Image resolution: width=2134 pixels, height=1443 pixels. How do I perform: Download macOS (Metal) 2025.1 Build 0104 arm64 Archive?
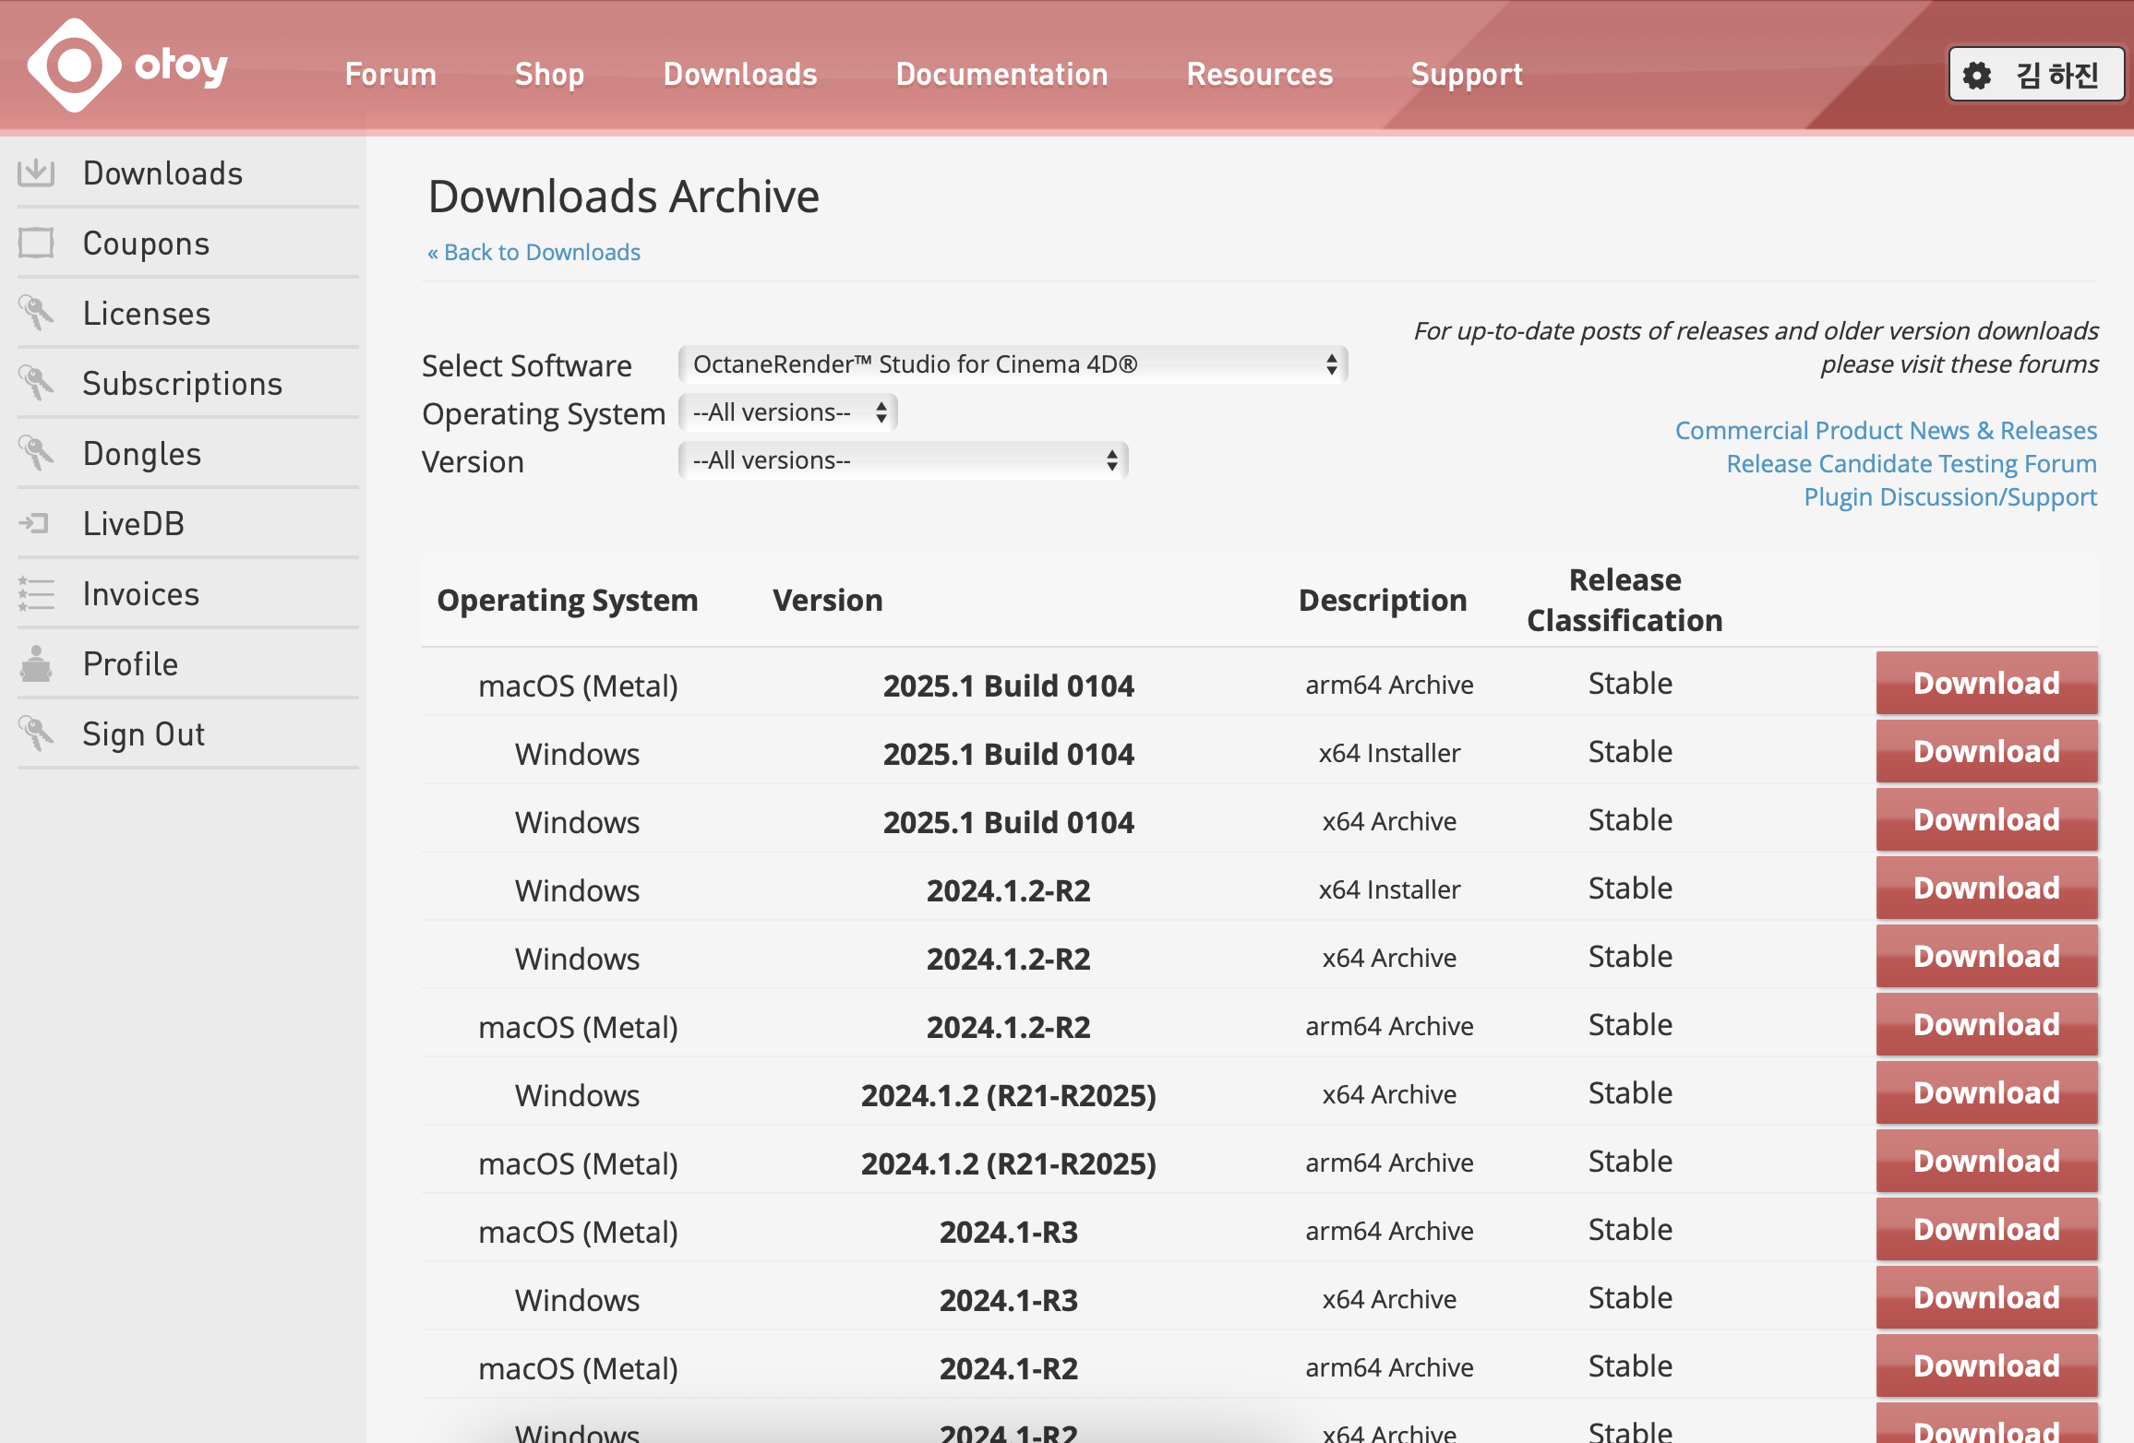[x=1986, y=683]
